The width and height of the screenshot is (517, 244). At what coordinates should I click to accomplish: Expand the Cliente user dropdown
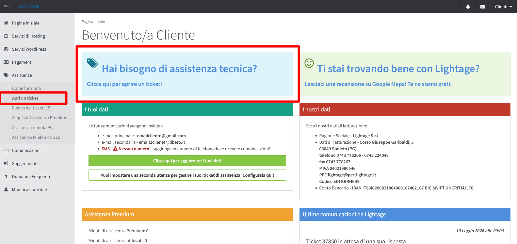click(503, 7)
